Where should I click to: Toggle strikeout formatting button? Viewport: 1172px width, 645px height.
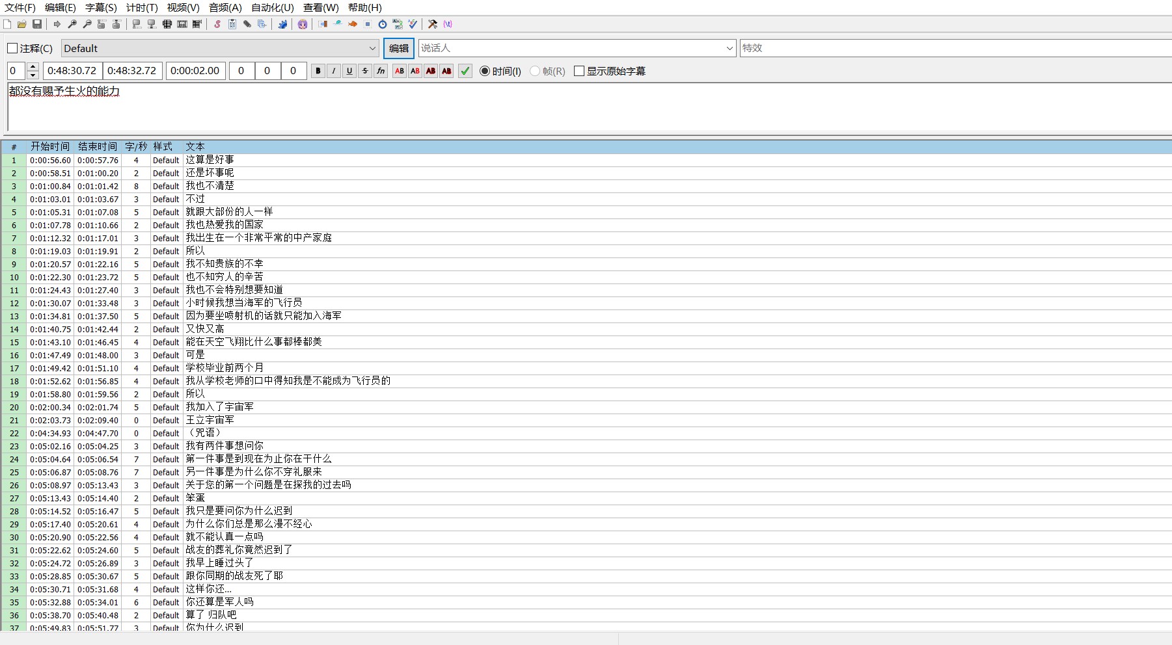(x=365, y=71)
